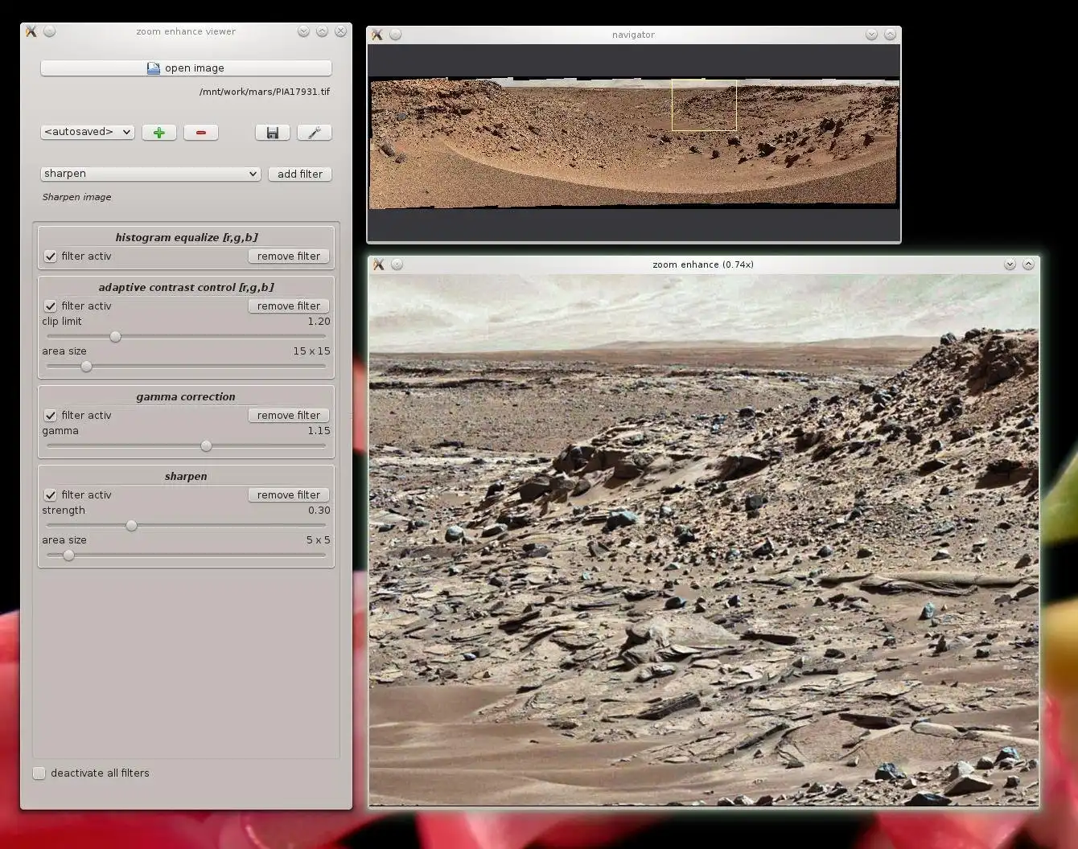Viewport: 1078px width, 849px height.
Task: Click the sharpen strength slider handle
Action: [131, 526]
